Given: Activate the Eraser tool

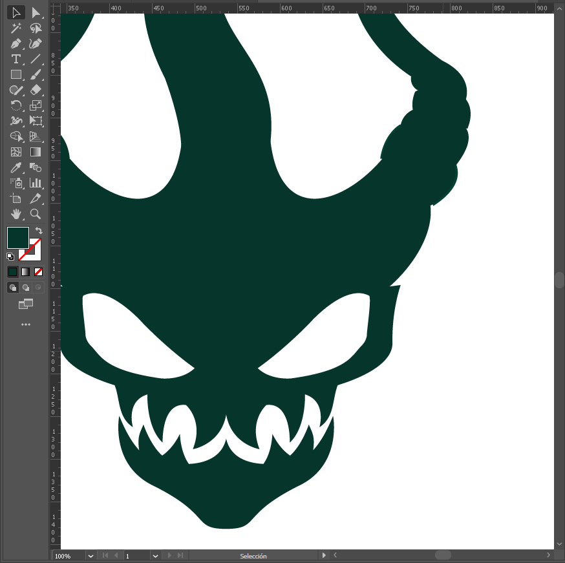Looking at the screenshot, I should (36, 90).
